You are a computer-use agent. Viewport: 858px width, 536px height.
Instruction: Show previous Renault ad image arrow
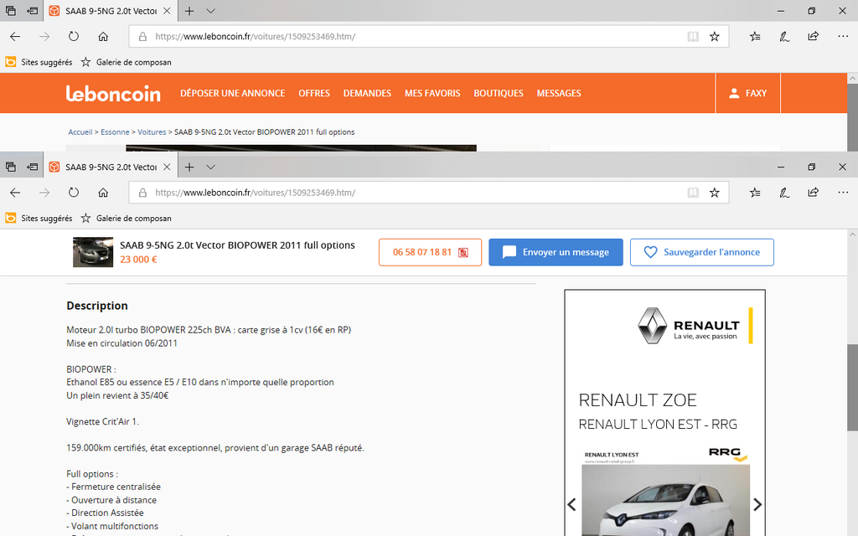pos(571,504)
